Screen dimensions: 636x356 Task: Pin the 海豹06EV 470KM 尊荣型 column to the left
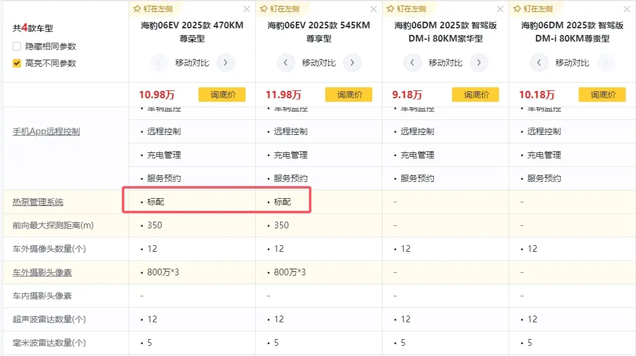(x=153, y=9)
